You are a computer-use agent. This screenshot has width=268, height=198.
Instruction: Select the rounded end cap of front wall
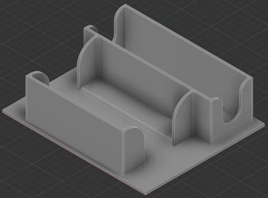[x=135, y=150]
